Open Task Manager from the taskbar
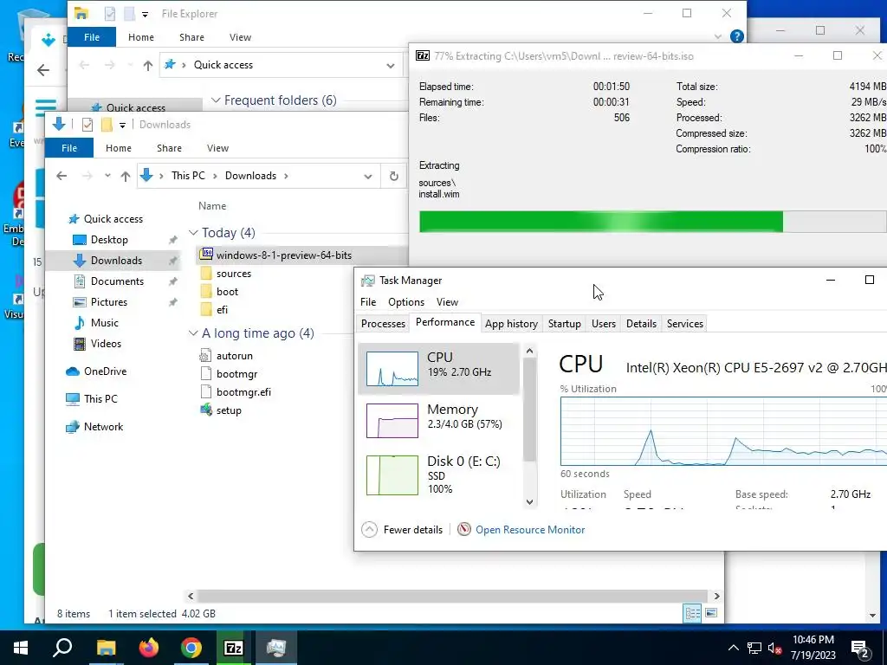 pos(276,648)
